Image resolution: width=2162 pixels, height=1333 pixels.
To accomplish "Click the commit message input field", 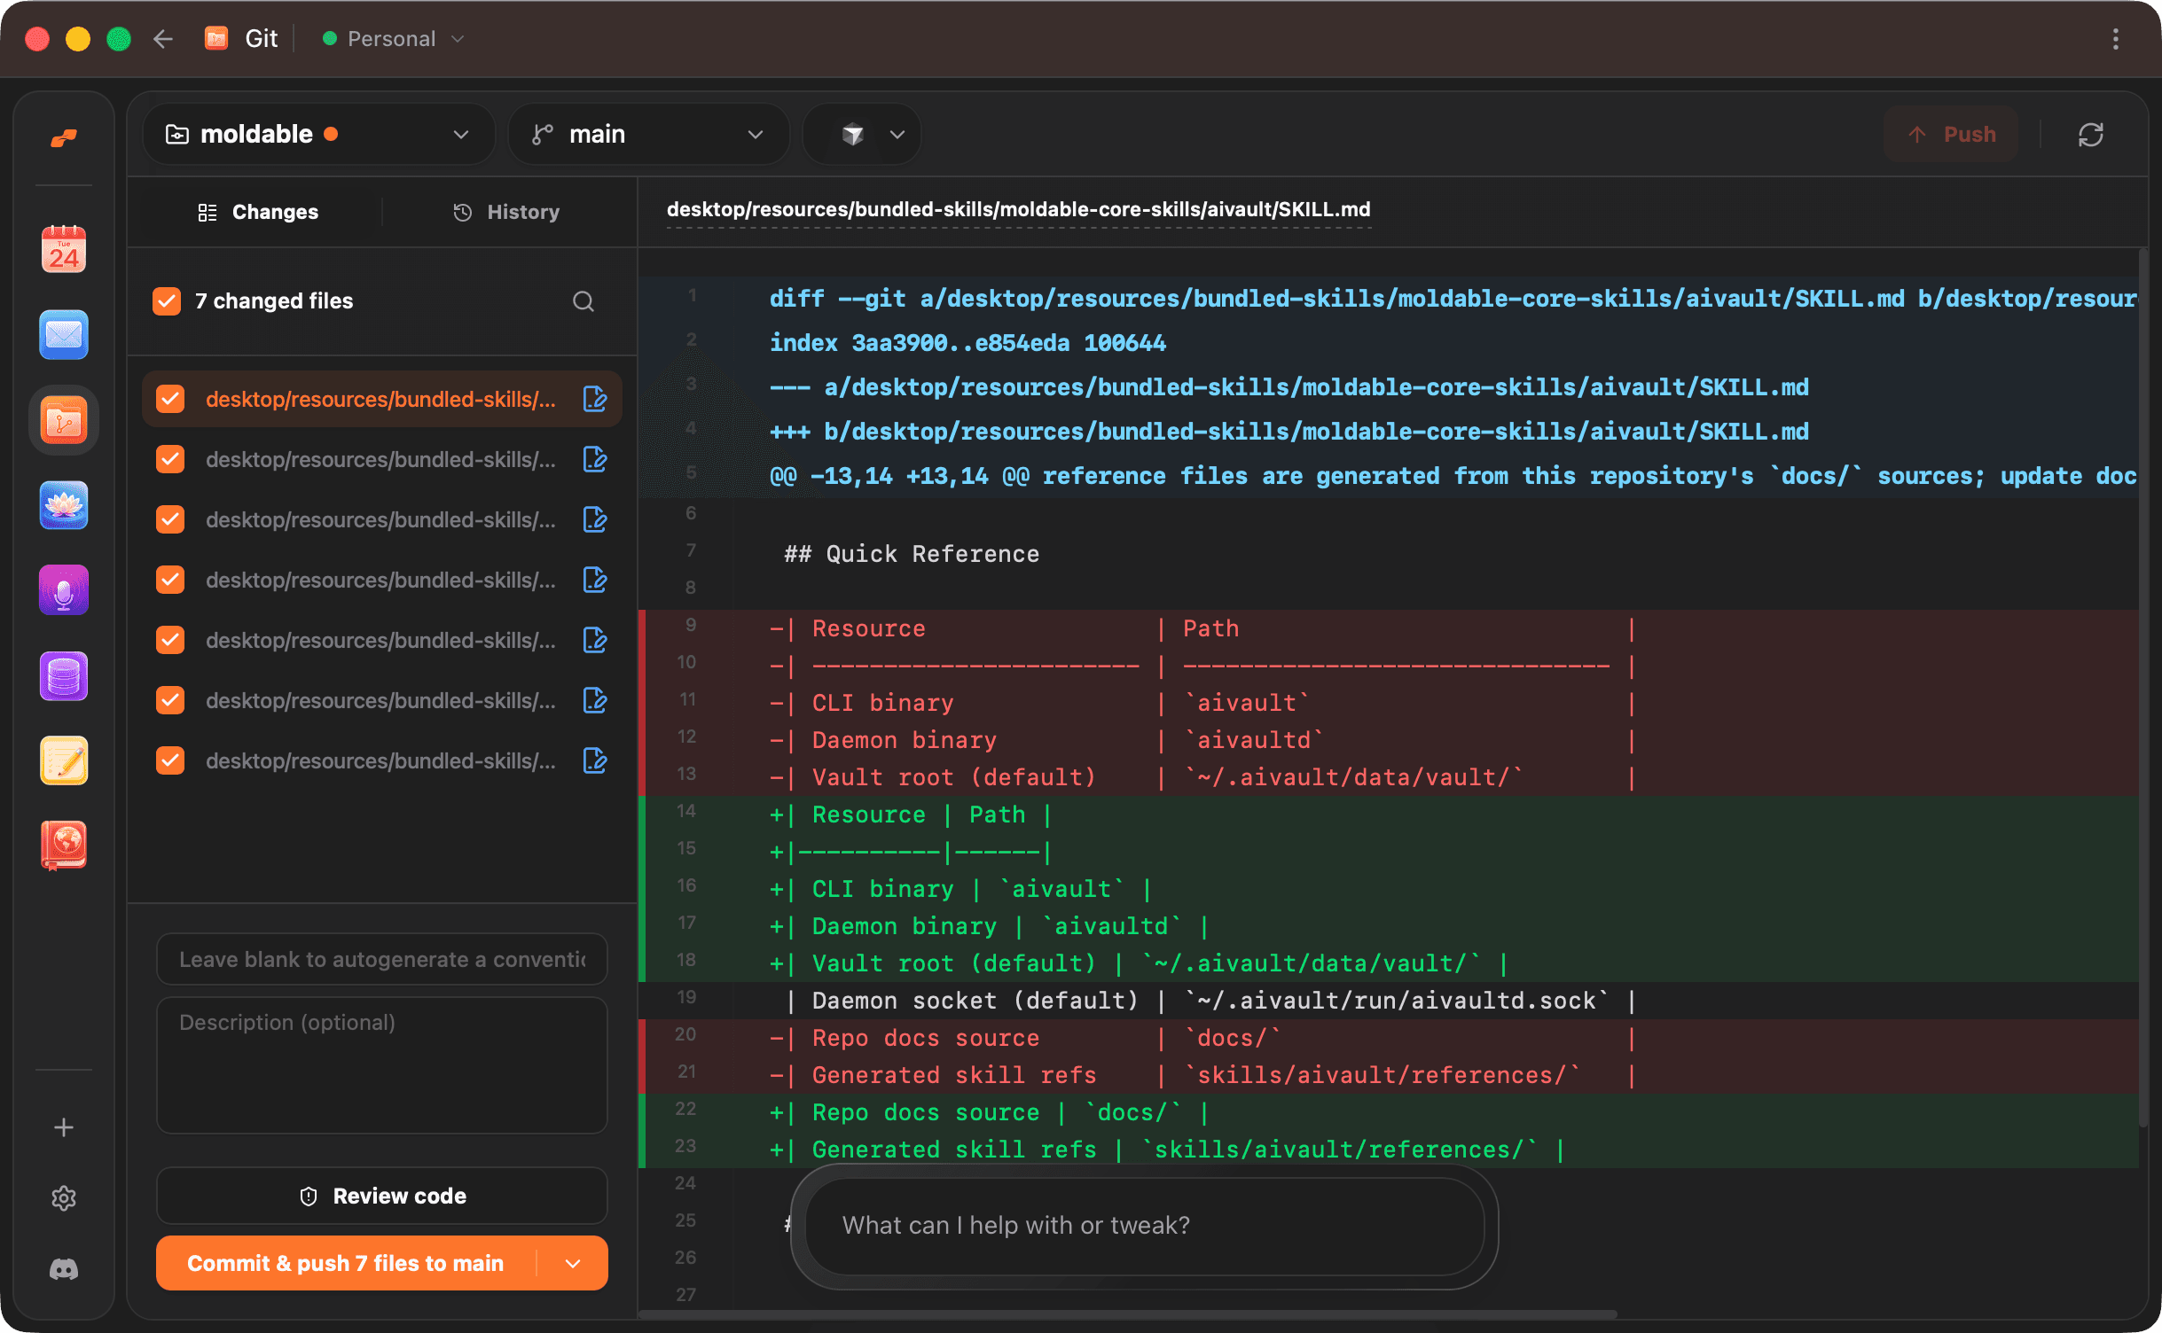I will click(382, 960).
